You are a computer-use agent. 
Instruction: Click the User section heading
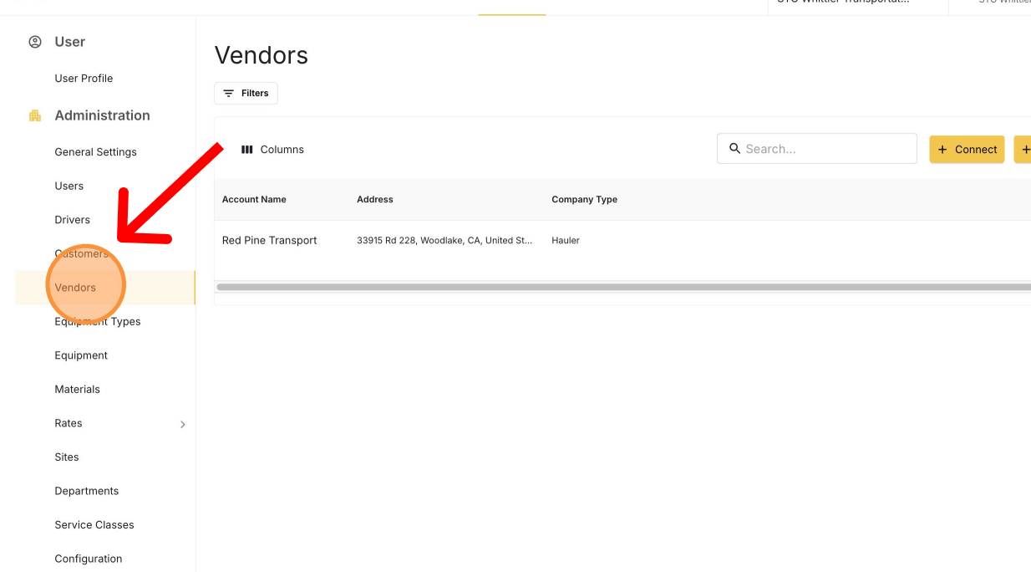(x=70, y=42)
